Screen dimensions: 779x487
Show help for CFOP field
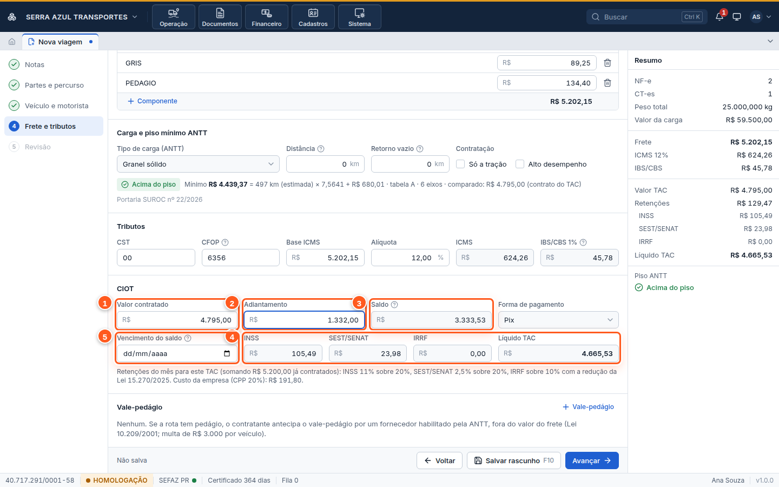tap(225, 242)
